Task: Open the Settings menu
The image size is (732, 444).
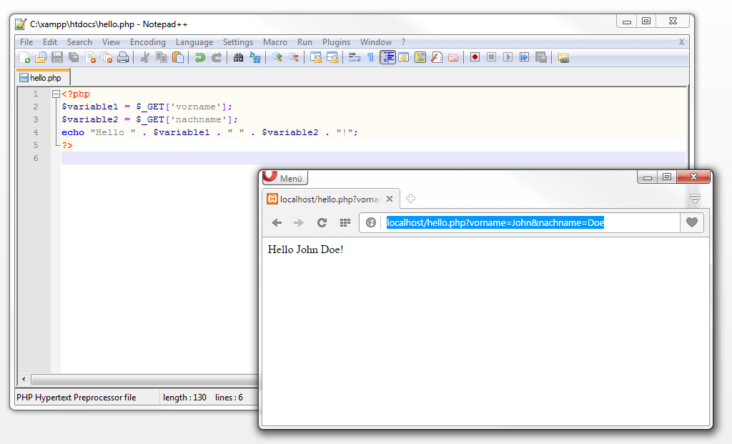Action: (x=237, y=42)
